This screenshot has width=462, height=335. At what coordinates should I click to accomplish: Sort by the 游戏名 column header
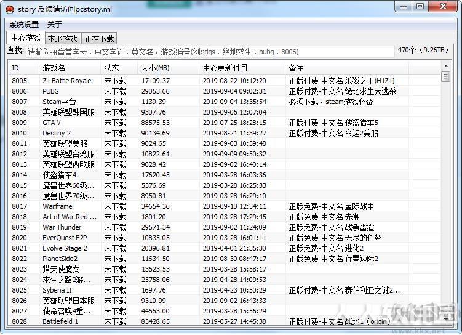coord(70,68)
